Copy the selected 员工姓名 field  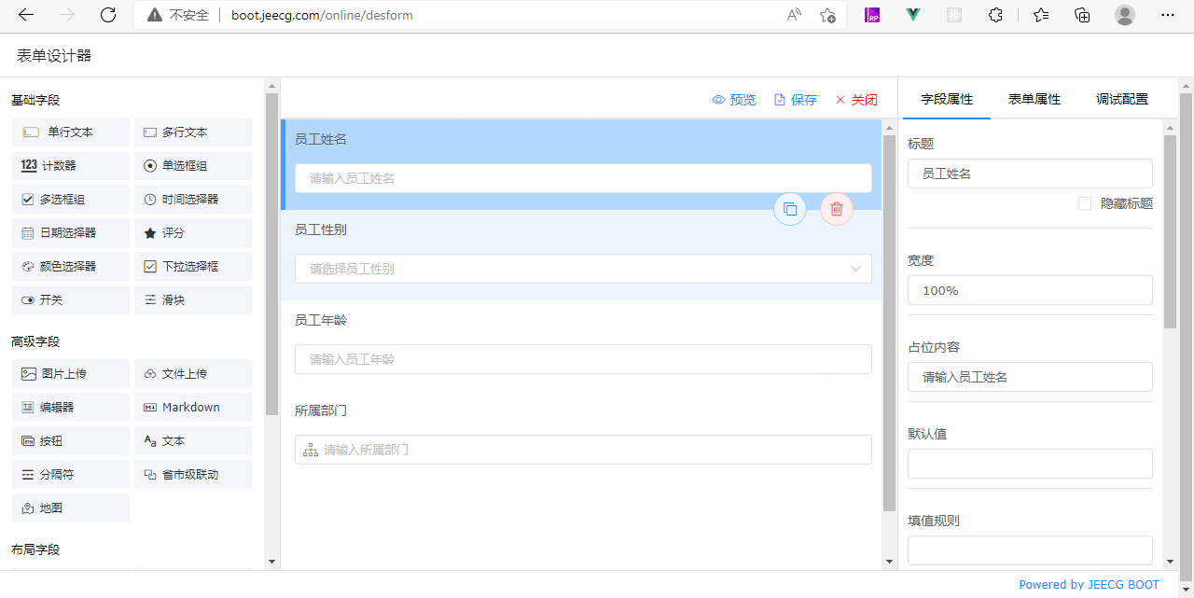pyautogui.click(x=790, y=209)
